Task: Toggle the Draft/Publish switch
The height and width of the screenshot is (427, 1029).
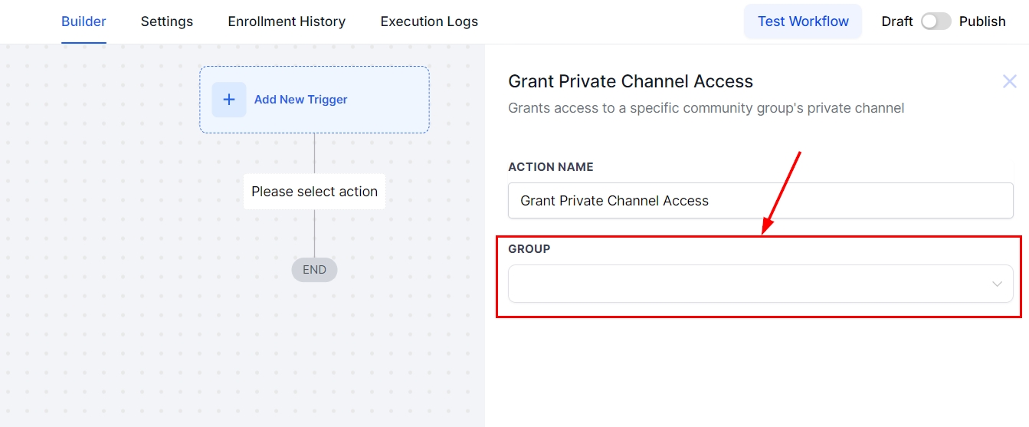Action: click(936, 21)
